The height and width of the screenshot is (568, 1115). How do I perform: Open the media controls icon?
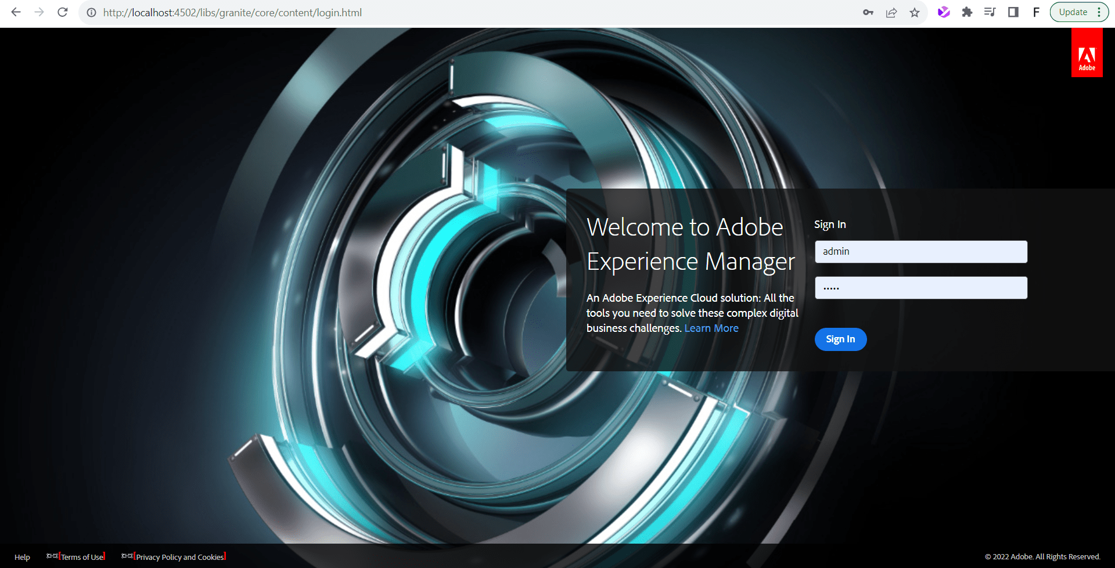(x=990, y=12)
